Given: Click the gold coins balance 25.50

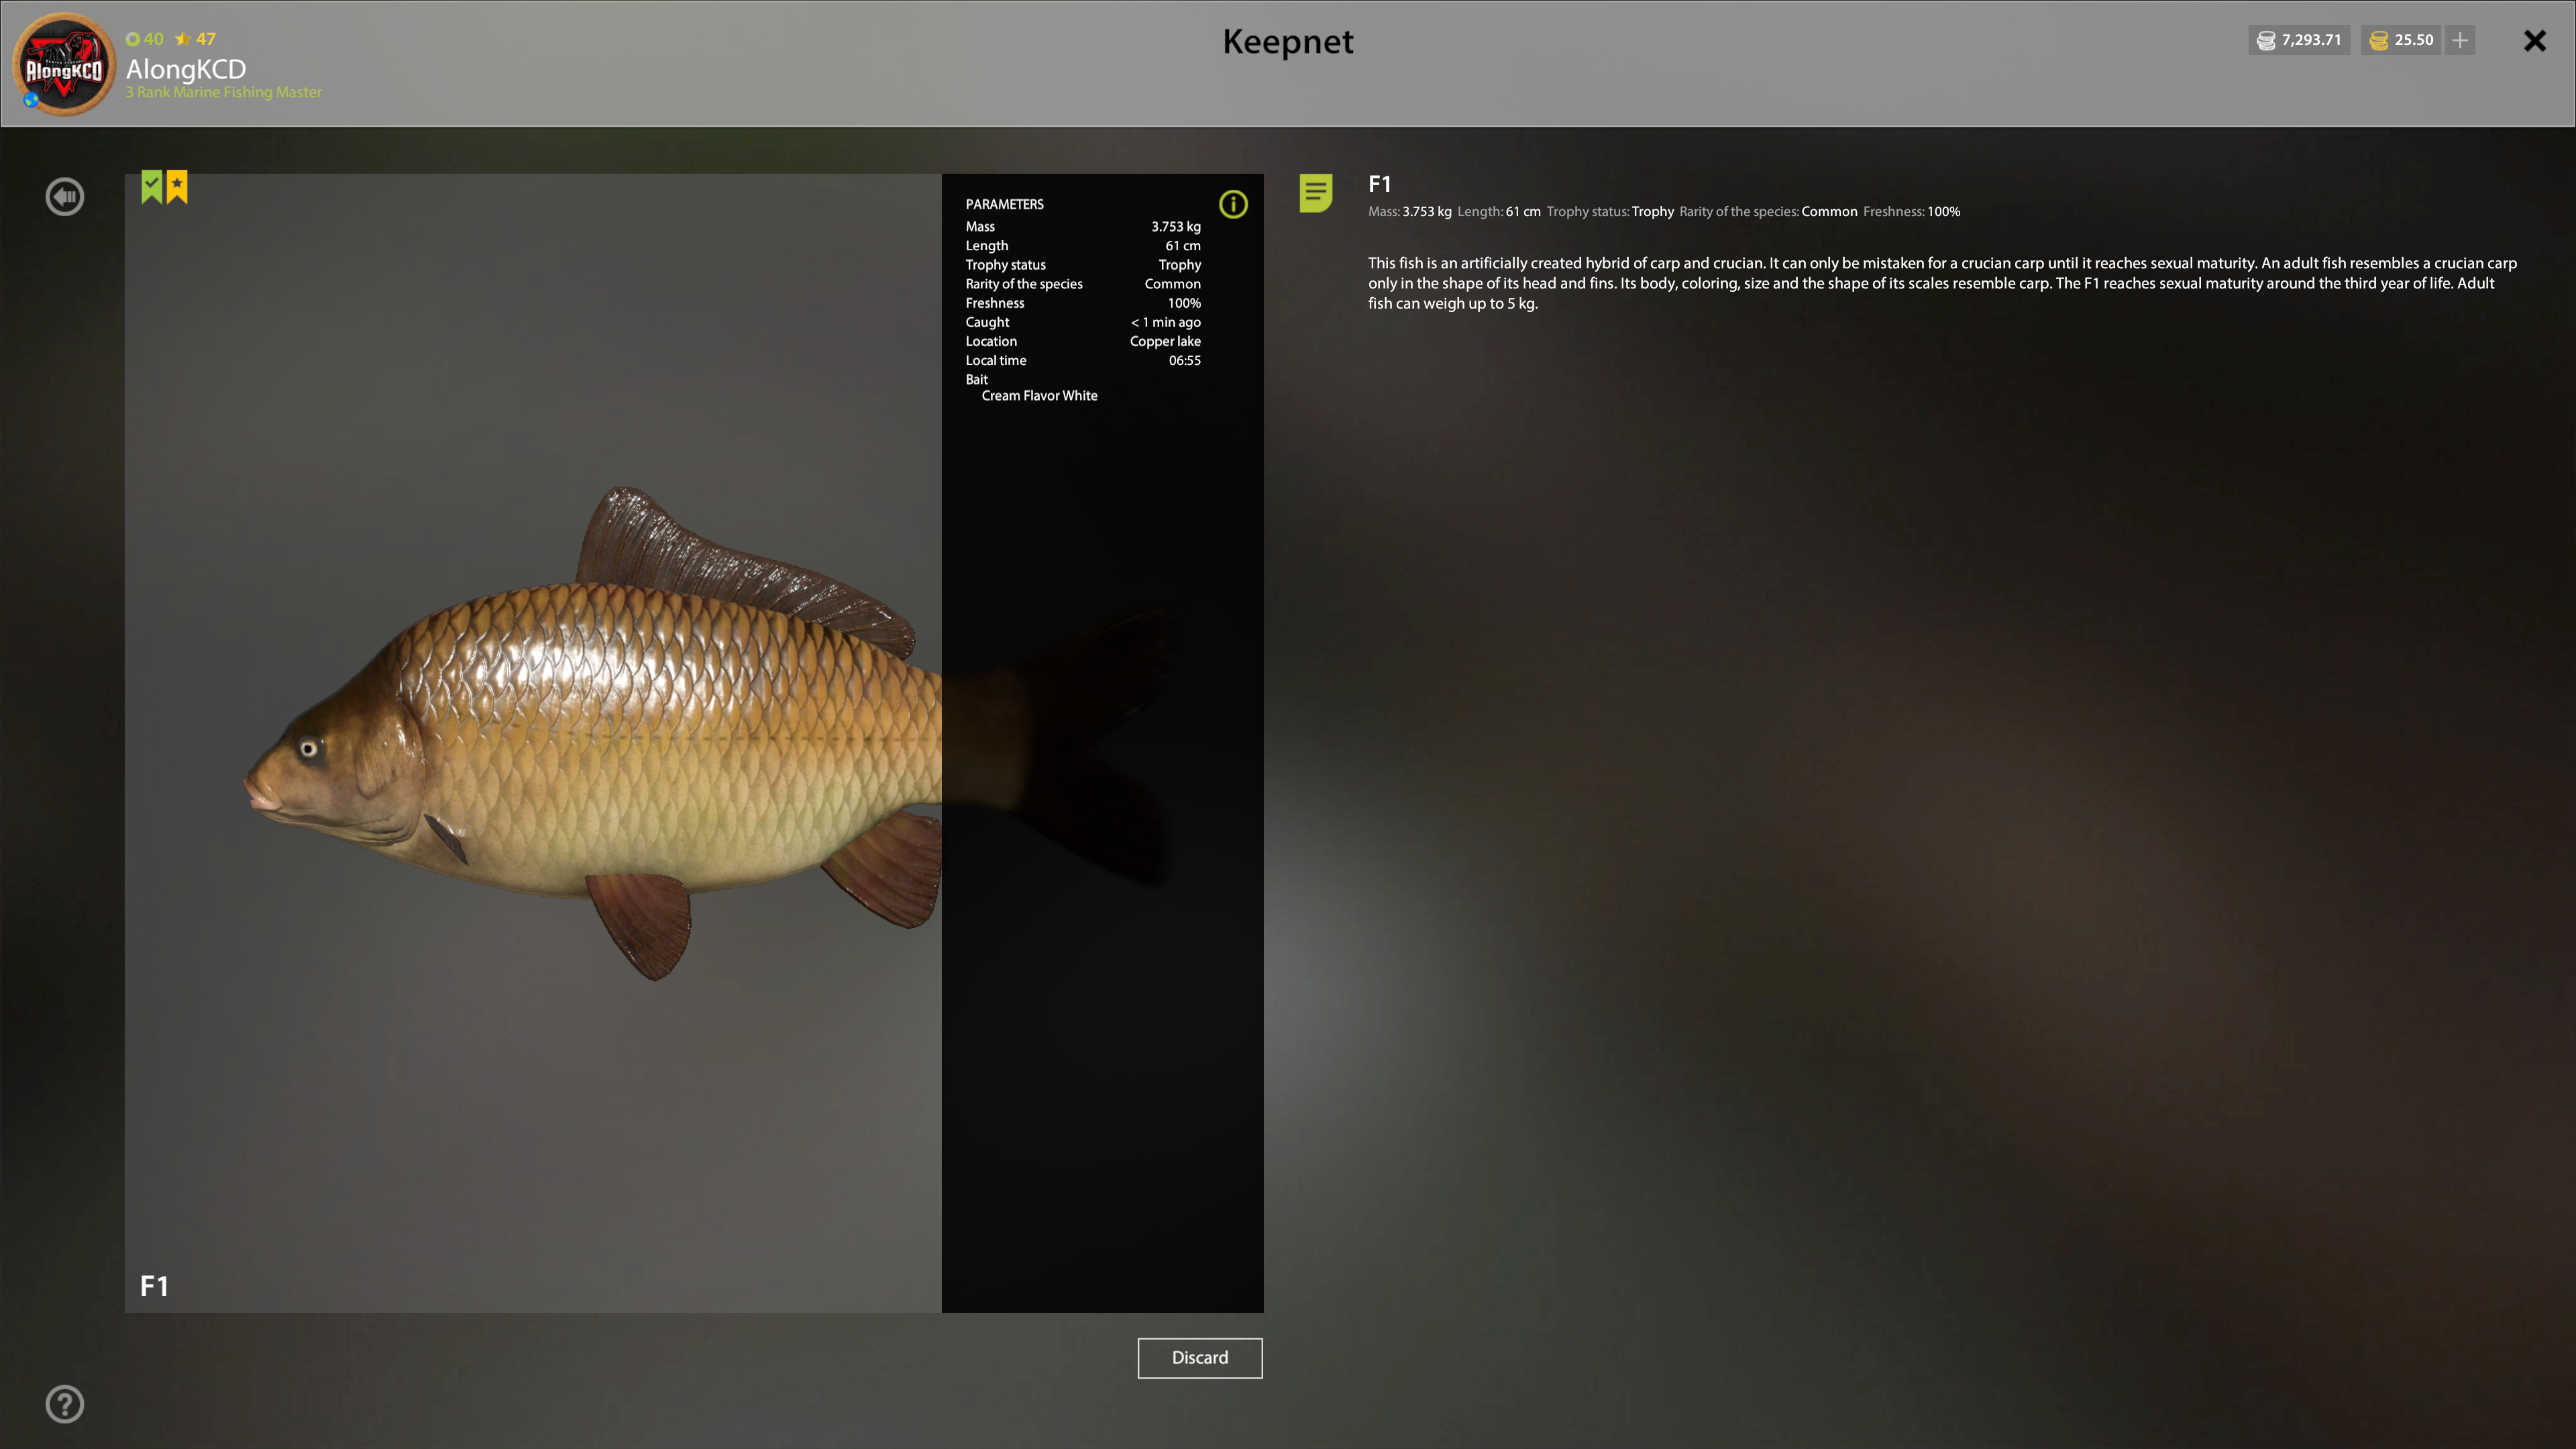Looking at the screenshot, I should pyautogui.click(x=2401, y=40).
